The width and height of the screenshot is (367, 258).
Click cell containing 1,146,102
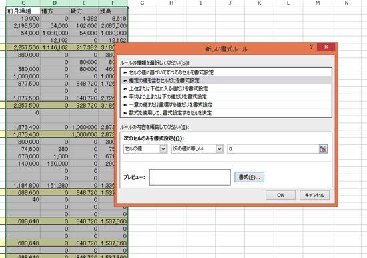click(55, 47)
